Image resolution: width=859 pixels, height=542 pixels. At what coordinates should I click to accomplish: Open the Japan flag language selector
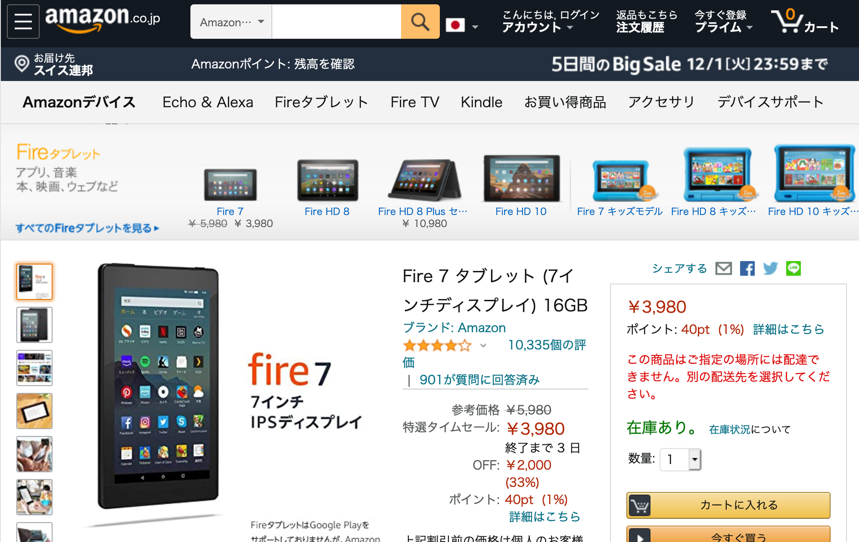click(x=462, y=25)
